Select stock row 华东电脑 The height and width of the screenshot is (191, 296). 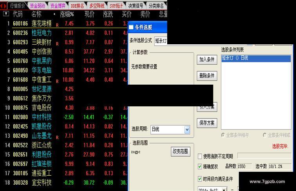click(64, 70)
